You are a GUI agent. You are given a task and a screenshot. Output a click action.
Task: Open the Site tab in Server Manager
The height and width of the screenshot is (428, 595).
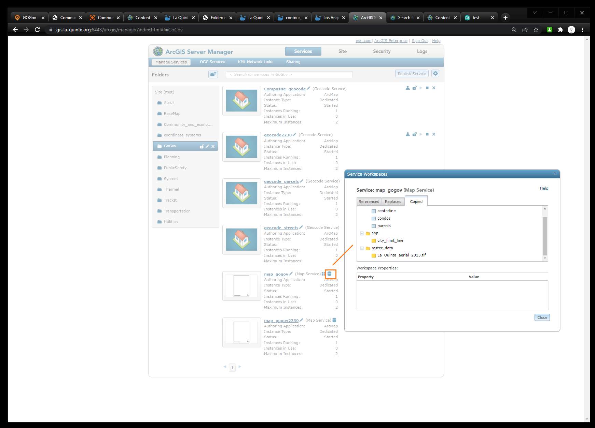pyautogui.click(x=343, y=51)
